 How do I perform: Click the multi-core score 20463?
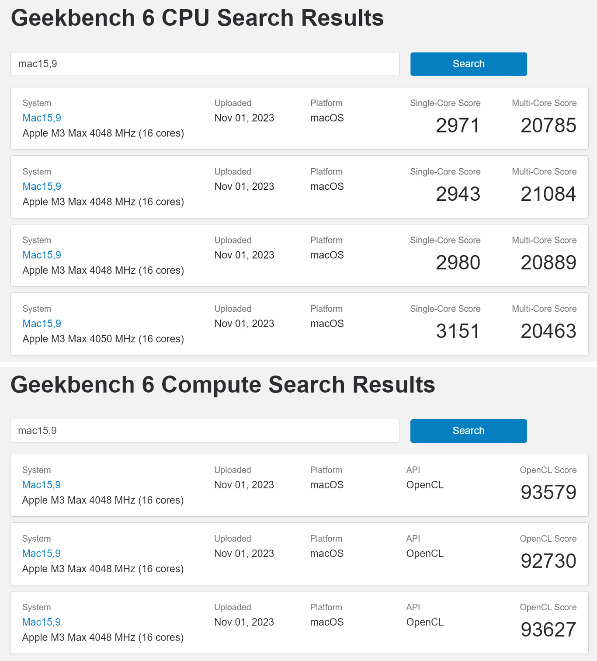[548, 331]
